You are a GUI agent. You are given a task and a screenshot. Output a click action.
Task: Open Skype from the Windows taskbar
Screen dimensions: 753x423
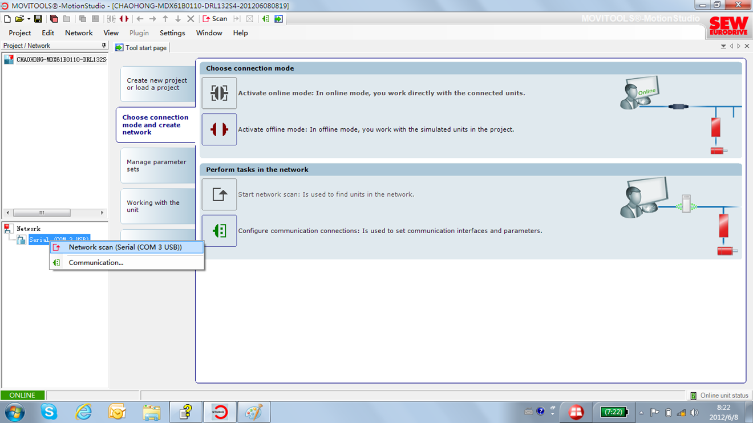point(49,412)
